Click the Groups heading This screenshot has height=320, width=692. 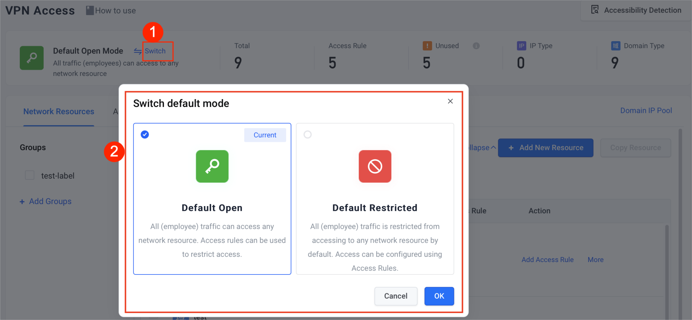pos(33,147)
